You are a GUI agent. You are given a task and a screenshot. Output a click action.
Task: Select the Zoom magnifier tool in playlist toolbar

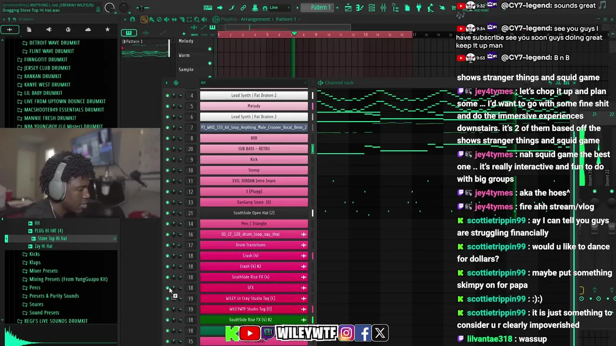196,19
